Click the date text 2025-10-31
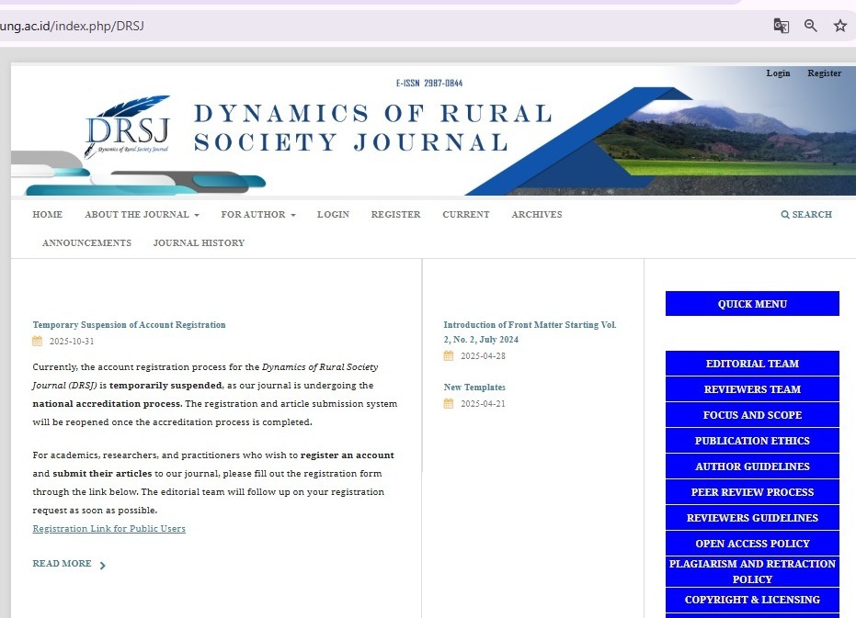The image size is (856, 618). (72, 342)
